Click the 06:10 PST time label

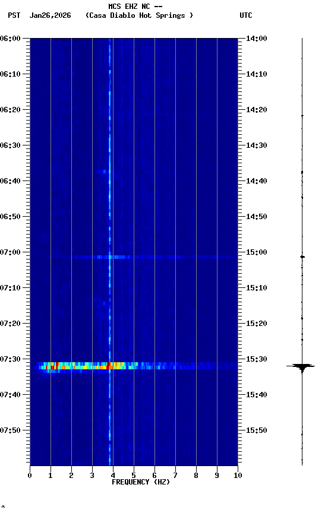[10, 74]
